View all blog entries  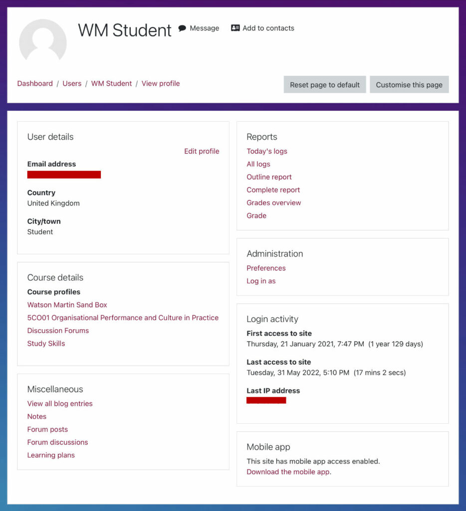pos(60,403)
